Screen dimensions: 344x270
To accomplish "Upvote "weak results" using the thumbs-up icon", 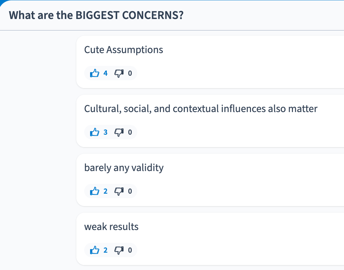I will (95, 250).
